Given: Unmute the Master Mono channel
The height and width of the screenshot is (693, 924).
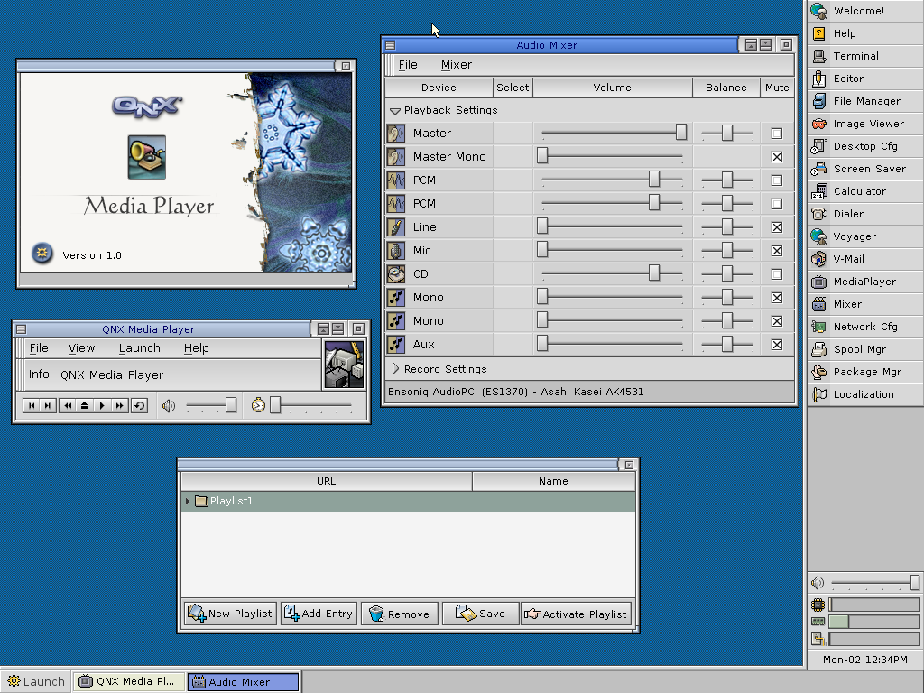Looking at the screenshot, I should [777, 157].
